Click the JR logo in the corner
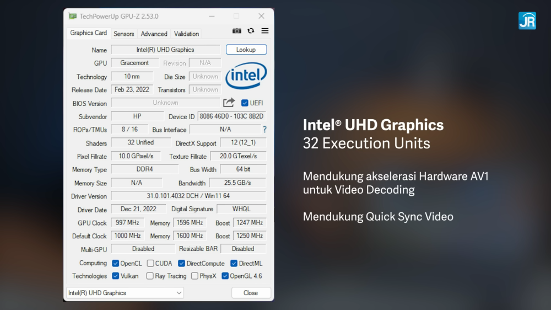Image resolution: width=551 pixels, height=310 pixels. (x=527, y=20)
